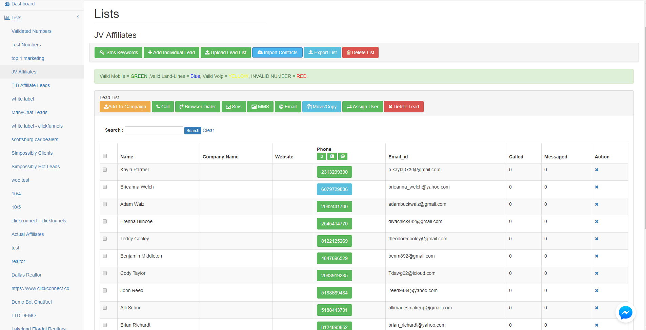Click Export List button
Image resolution: width=646 pixels, height=330 pixels.
(322, 52)
